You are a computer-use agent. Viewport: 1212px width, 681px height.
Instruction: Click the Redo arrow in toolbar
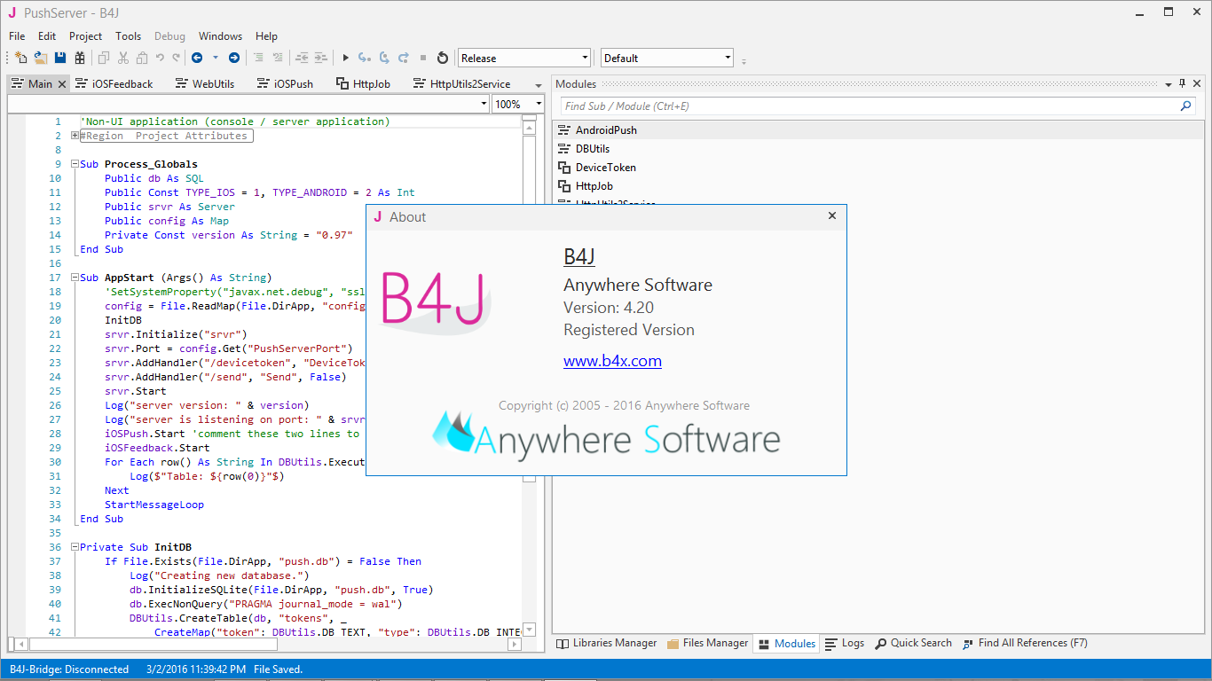click(x=176, y=58)
